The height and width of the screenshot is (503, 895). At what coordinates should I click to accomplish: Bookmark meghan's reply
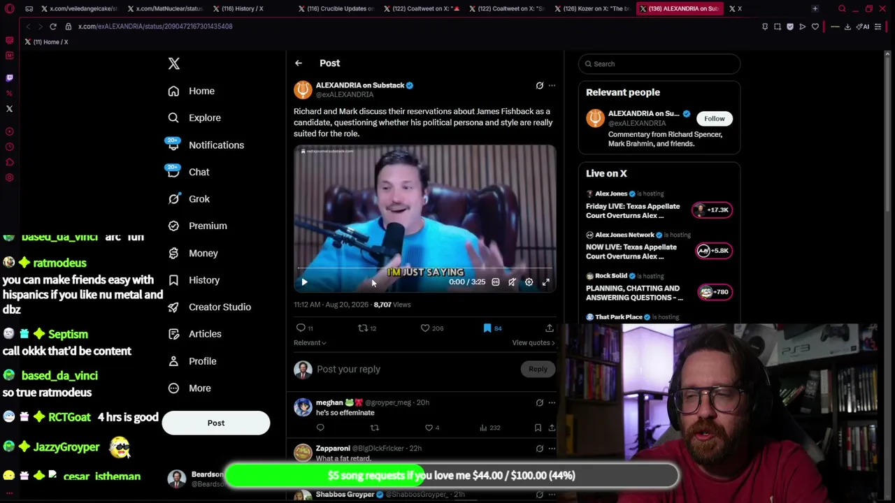(538, 428)
